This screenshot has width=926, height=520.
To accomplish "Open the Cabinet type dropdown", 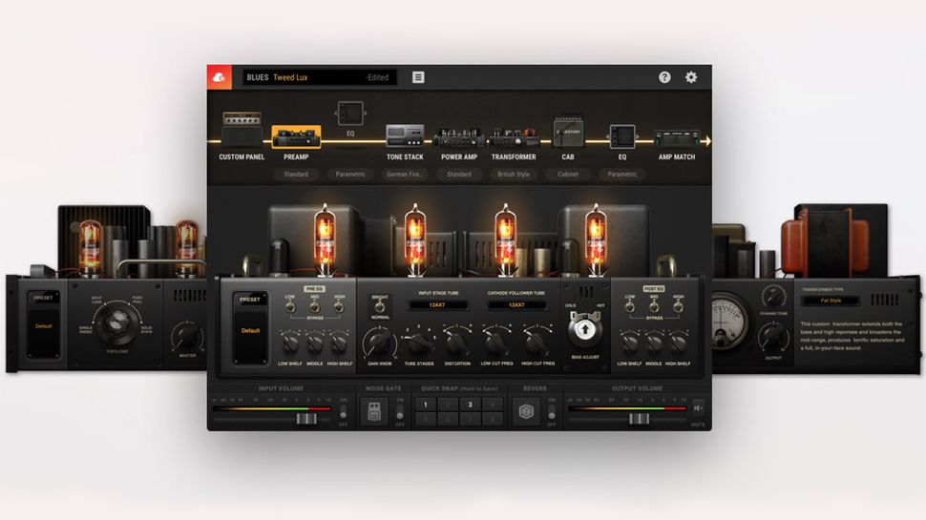I will point(567,174).
